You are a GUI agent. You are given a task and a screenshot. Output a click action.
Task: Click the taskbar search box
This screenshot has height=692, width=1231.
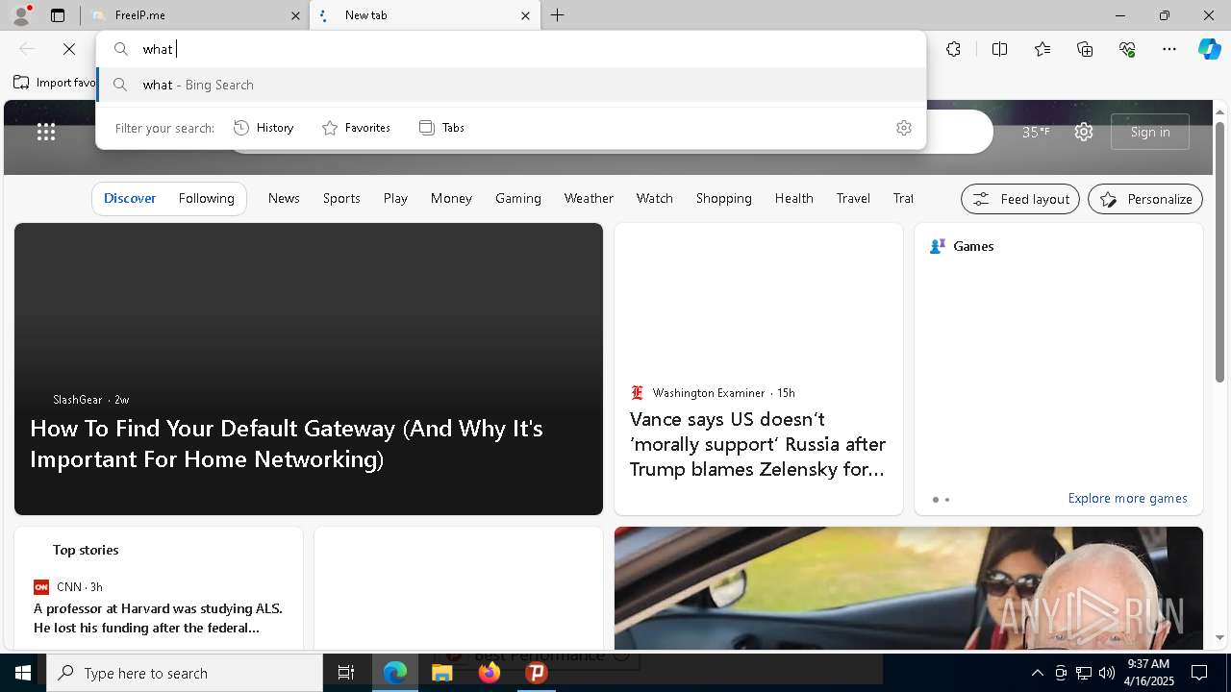click(x=185, y=673)
